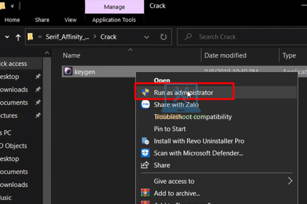307x204 pixels.
Task: Click the pin icon next to Downloads
Action: (38, 90)
